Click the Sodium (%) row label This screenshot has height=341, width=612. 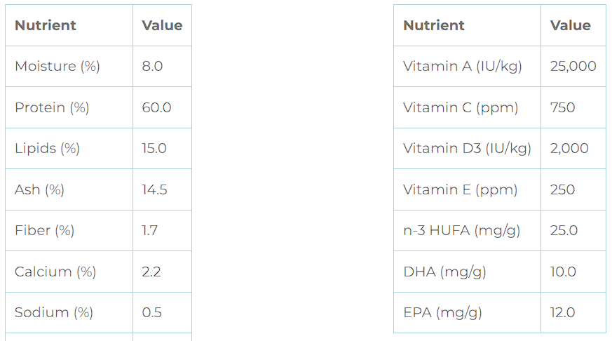click(x=54, y=312)
